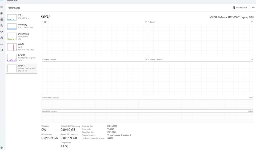This screenshot has height=150, width=256.
Task: Open the Users page icon
Action: coord(2,37)
